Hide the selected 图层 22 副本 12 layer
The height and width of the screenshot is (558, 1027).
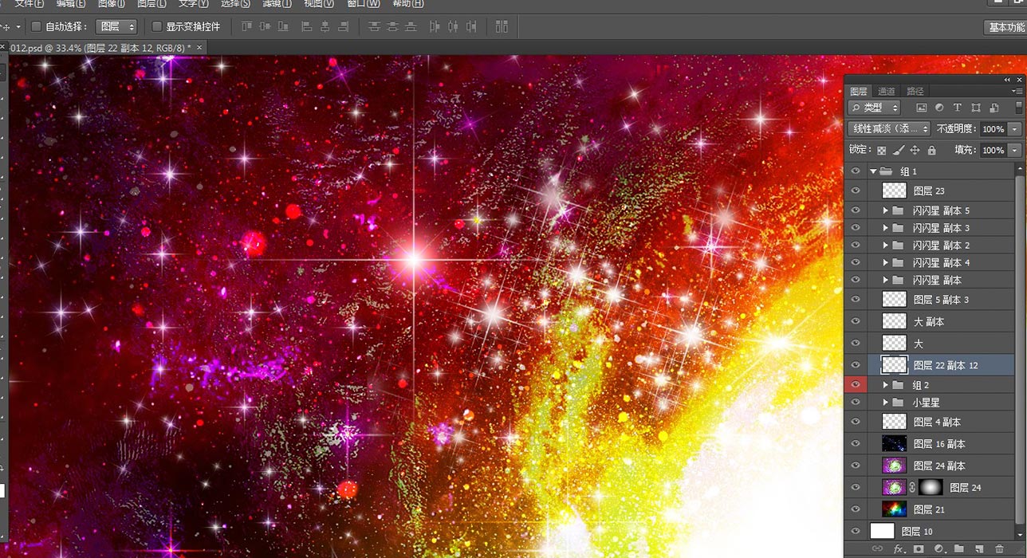856,365
